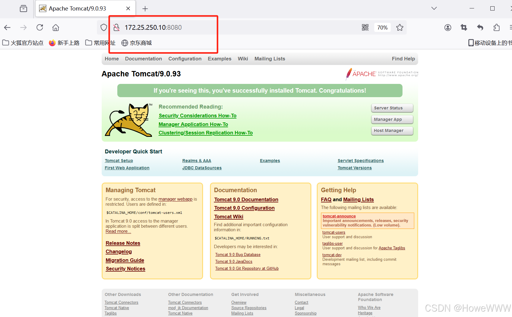512x317 pixels.
Task: Click the browser Back arrow
Action: (x=7, y=28)
